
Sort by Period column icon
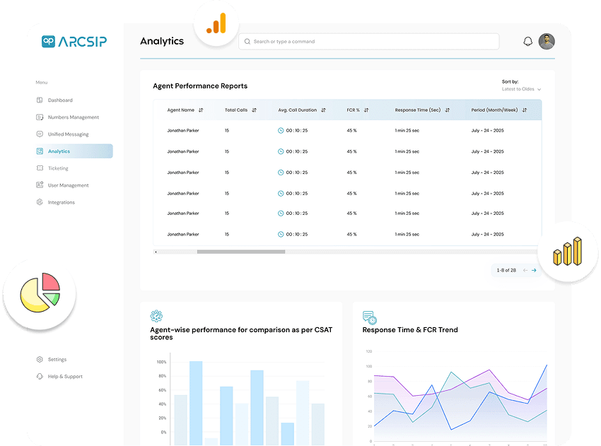click(x=525, y=110)
